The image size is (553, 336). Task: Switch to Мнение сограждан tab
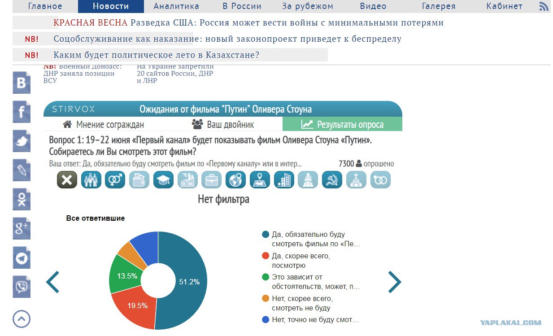103,124
